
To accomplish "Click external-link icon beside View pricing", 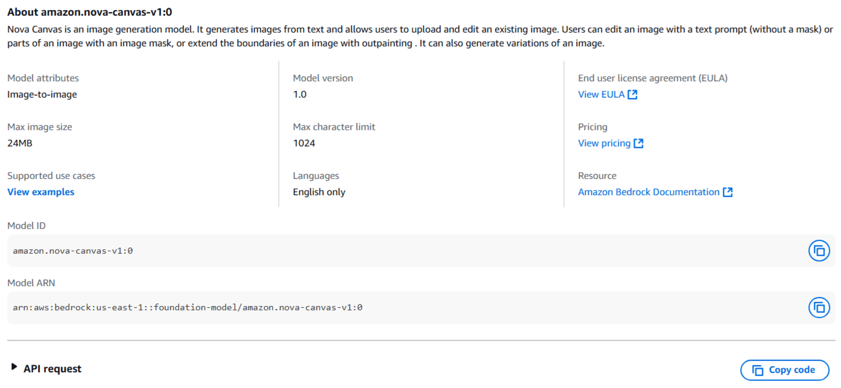I will [638, 143].
